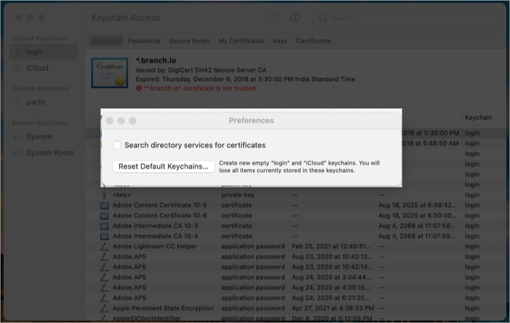Click the Apple Persistent State Encryption password icon
The image size is (510, 323).
[104, 308]
